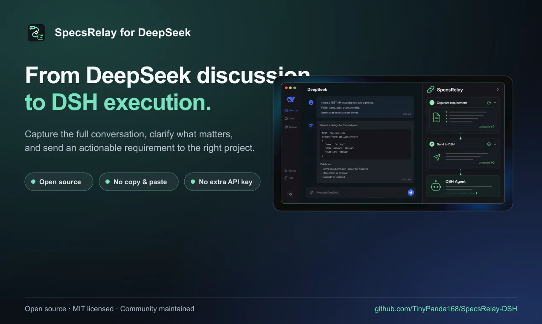Click paper plane icon in Send to DSH
The image size is (542, 324).
coord(437,157)
